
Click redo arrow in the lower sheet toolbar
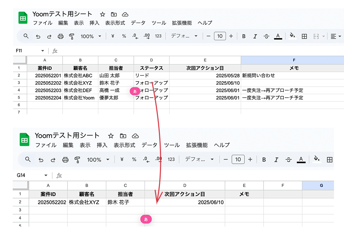pos(53,160)
